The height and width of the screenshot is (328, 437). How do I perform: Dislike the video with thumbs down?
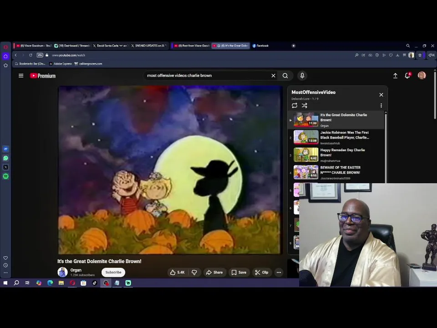click(194, 272)
